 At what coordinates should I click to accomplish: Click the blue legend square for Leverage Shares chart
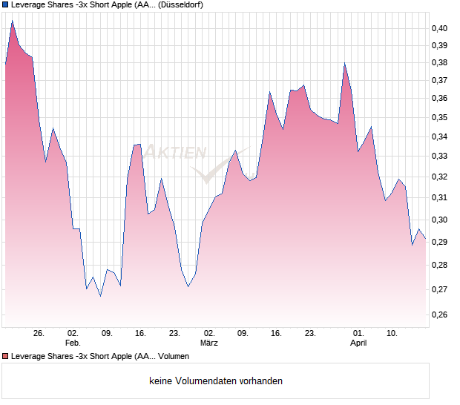coord(5,4)
